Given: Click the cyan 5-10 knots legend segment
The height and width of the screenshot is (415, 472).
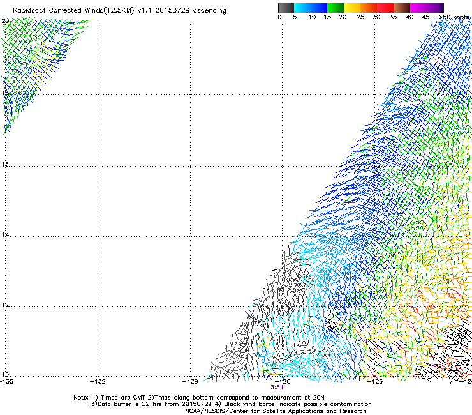Looking at the screenshot, I should pos(302,8).
